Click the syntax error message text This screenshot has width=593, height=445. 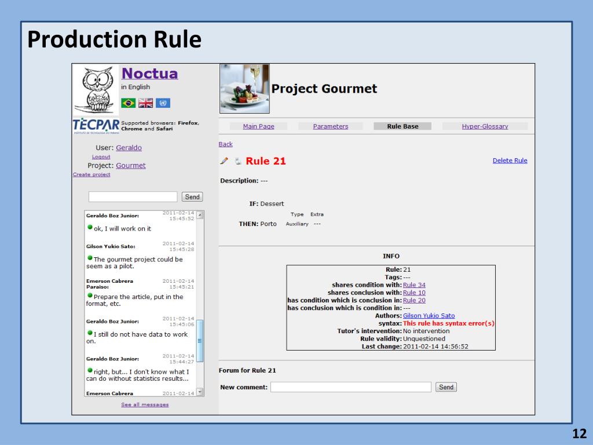click(449, 323)
